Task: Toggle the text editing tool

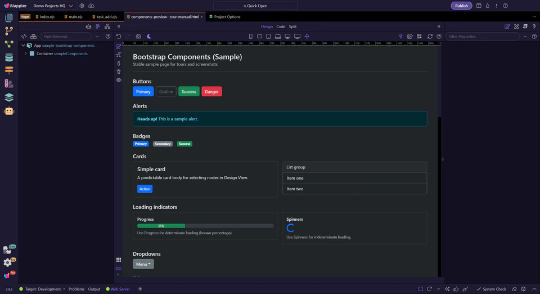Action: (119, 55)
